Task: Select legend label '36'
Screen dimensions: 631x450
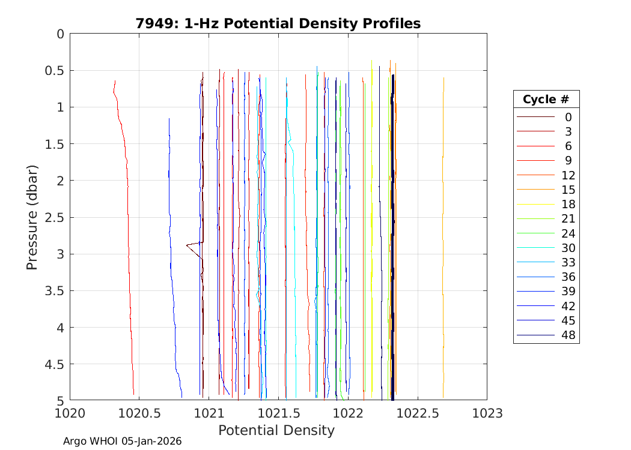Action: click(x=568, y=277)
